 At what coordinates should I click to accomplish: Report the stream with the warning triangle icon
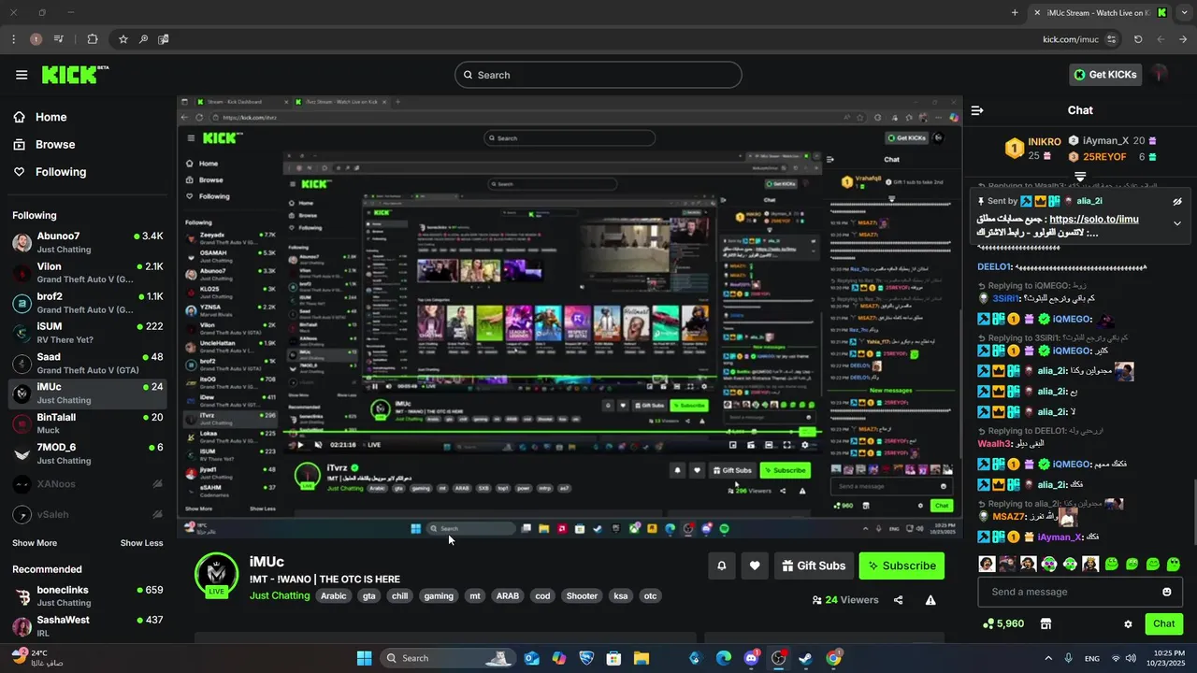pos(930,600)
